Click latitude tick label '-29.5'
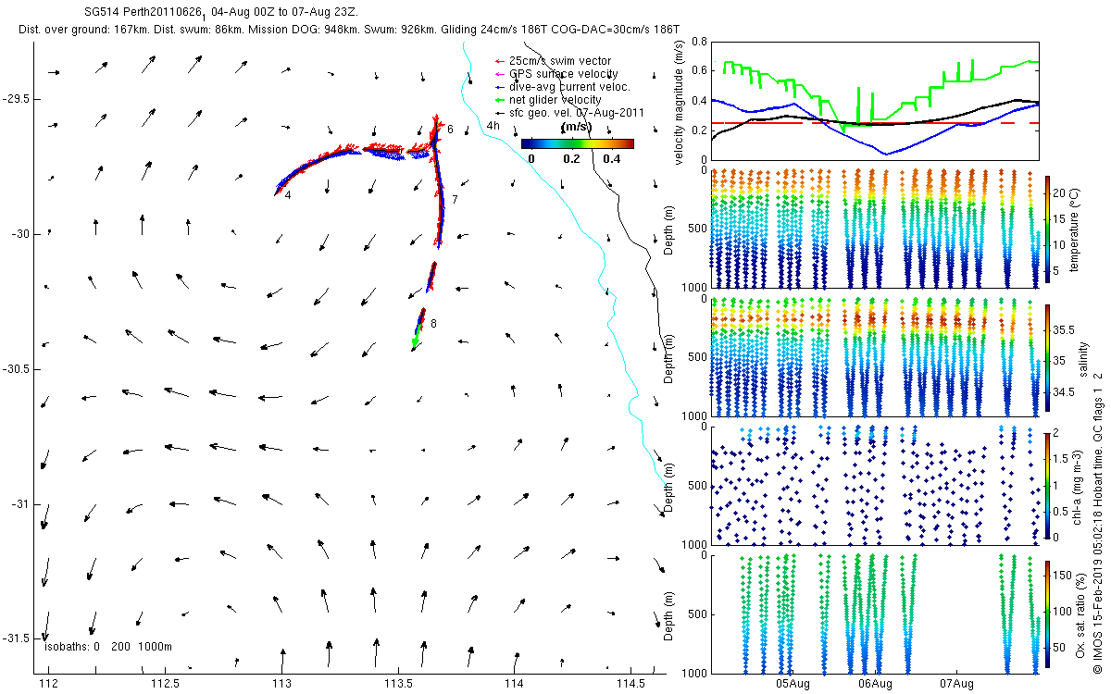Viewport: 1111px width, 694px height. 16,99
